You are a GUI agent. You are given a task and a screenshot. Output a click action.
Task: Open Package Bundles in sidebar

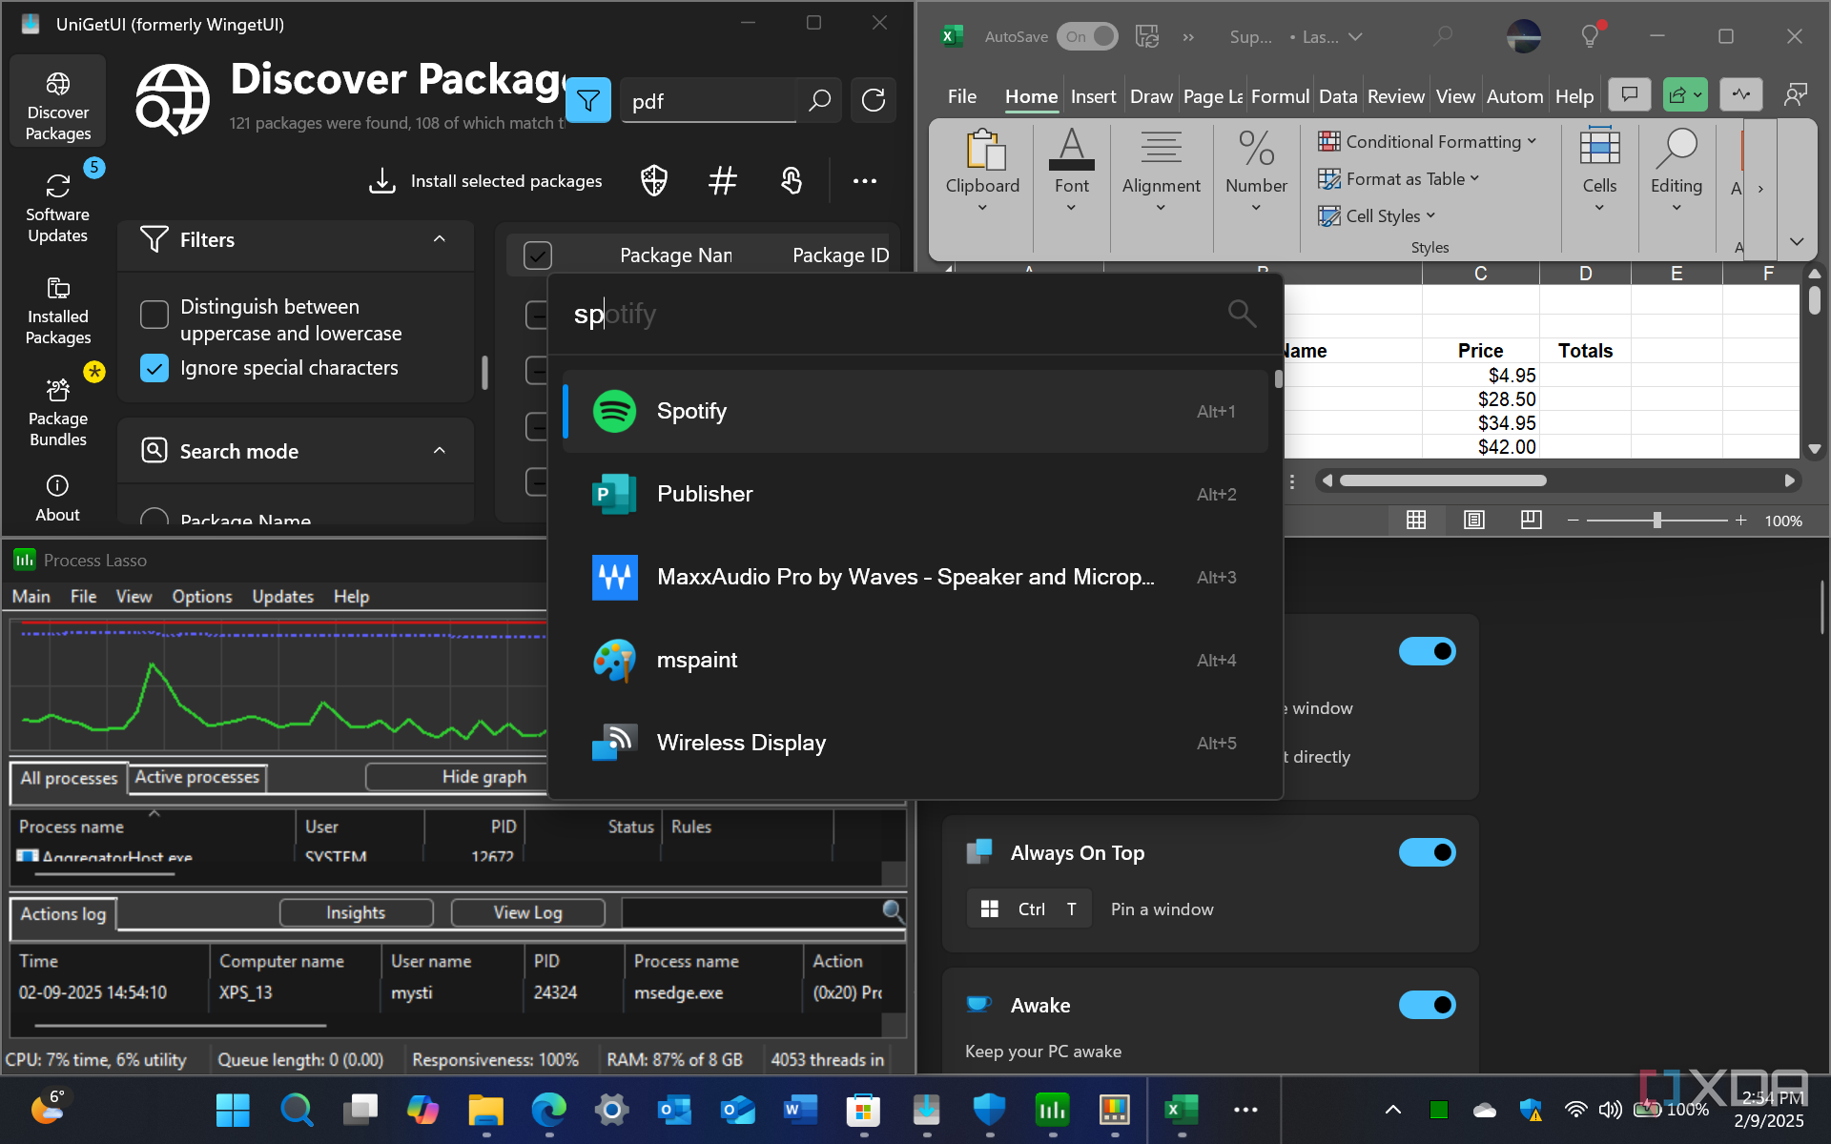(57, 412)
